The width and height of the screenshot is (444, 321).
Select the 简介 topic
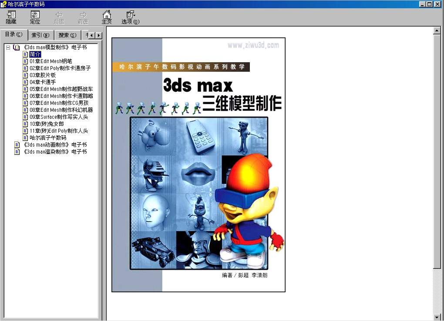(x=35, y=54)
